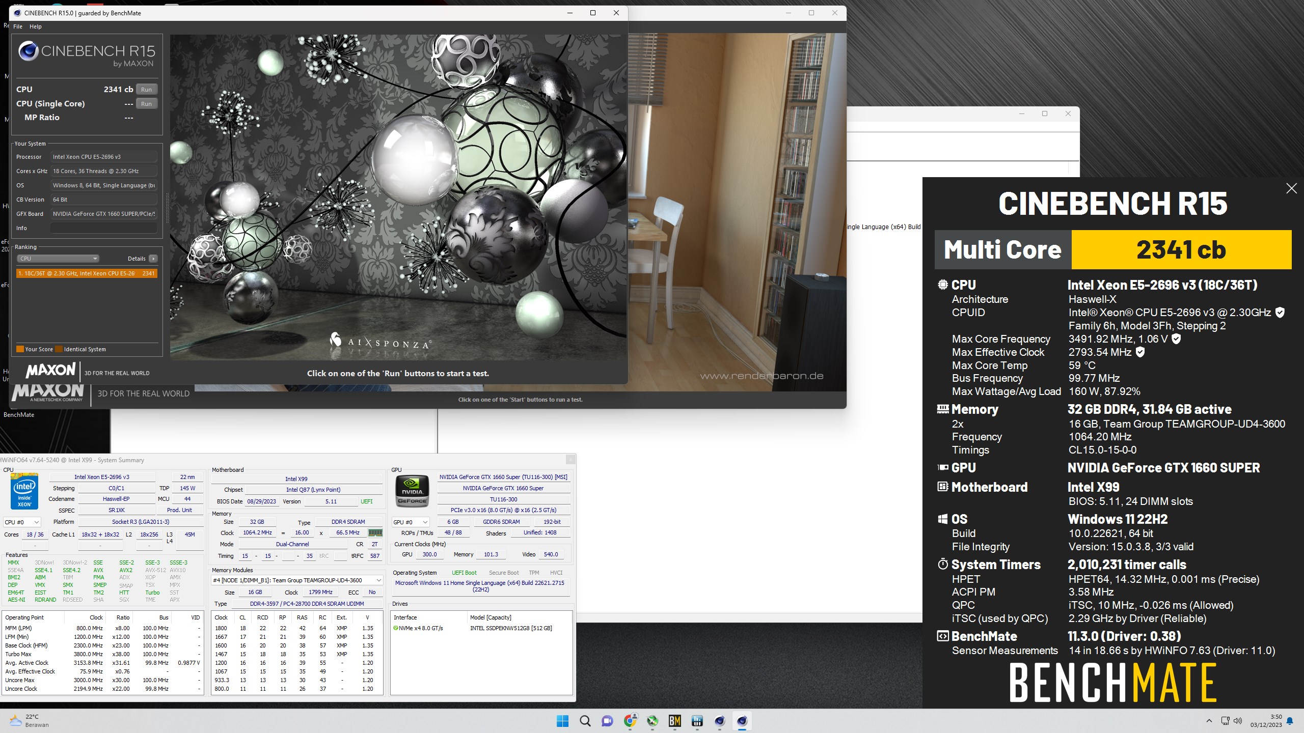This screenshot has width=1304, height=733.
Task: Click the shield beside Max Core Frequency
Action: coord(1176,339)
